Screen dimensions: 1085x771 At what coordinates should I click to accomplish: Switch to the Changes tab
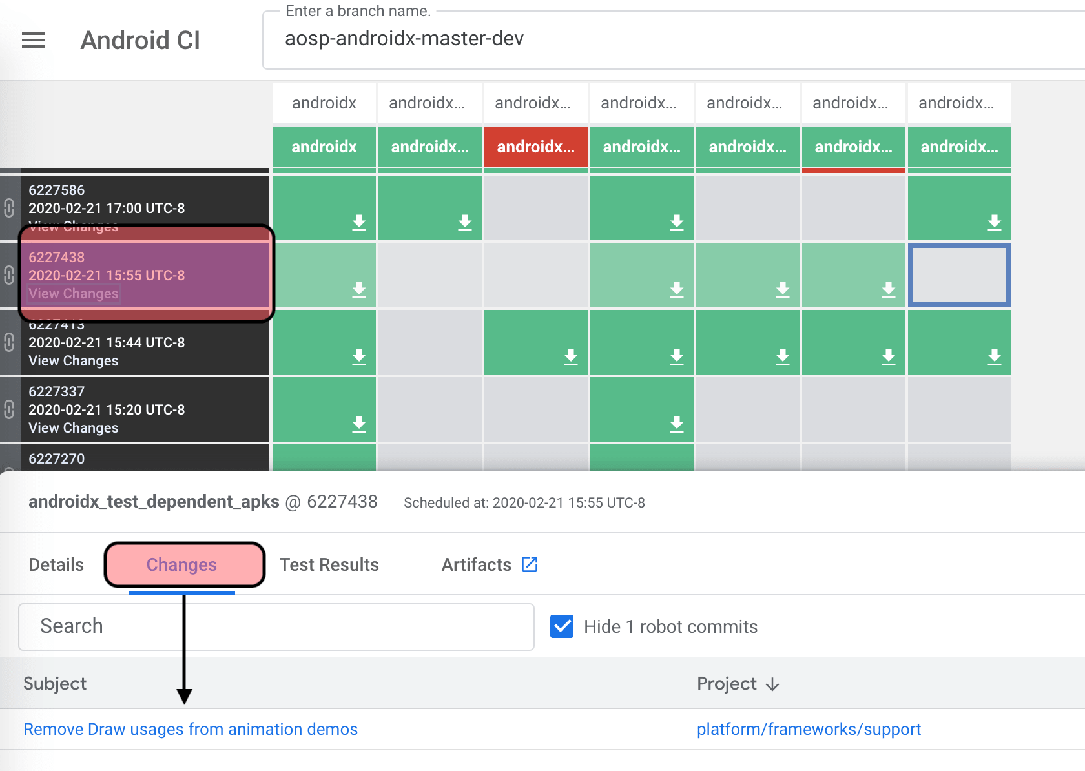coord(181,565)
